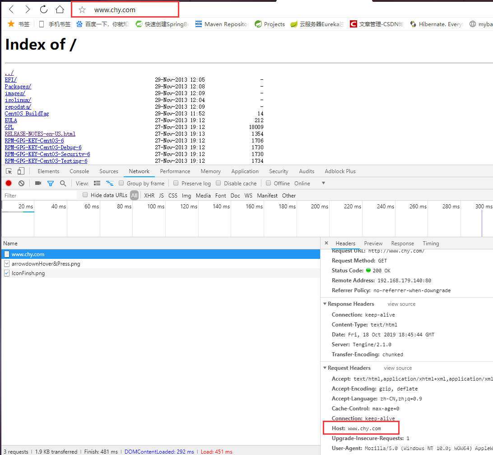Viewport: 493px width, 455px height.
Task: Open the 手机书签 bookmark
Action: [x=55, y=24]
